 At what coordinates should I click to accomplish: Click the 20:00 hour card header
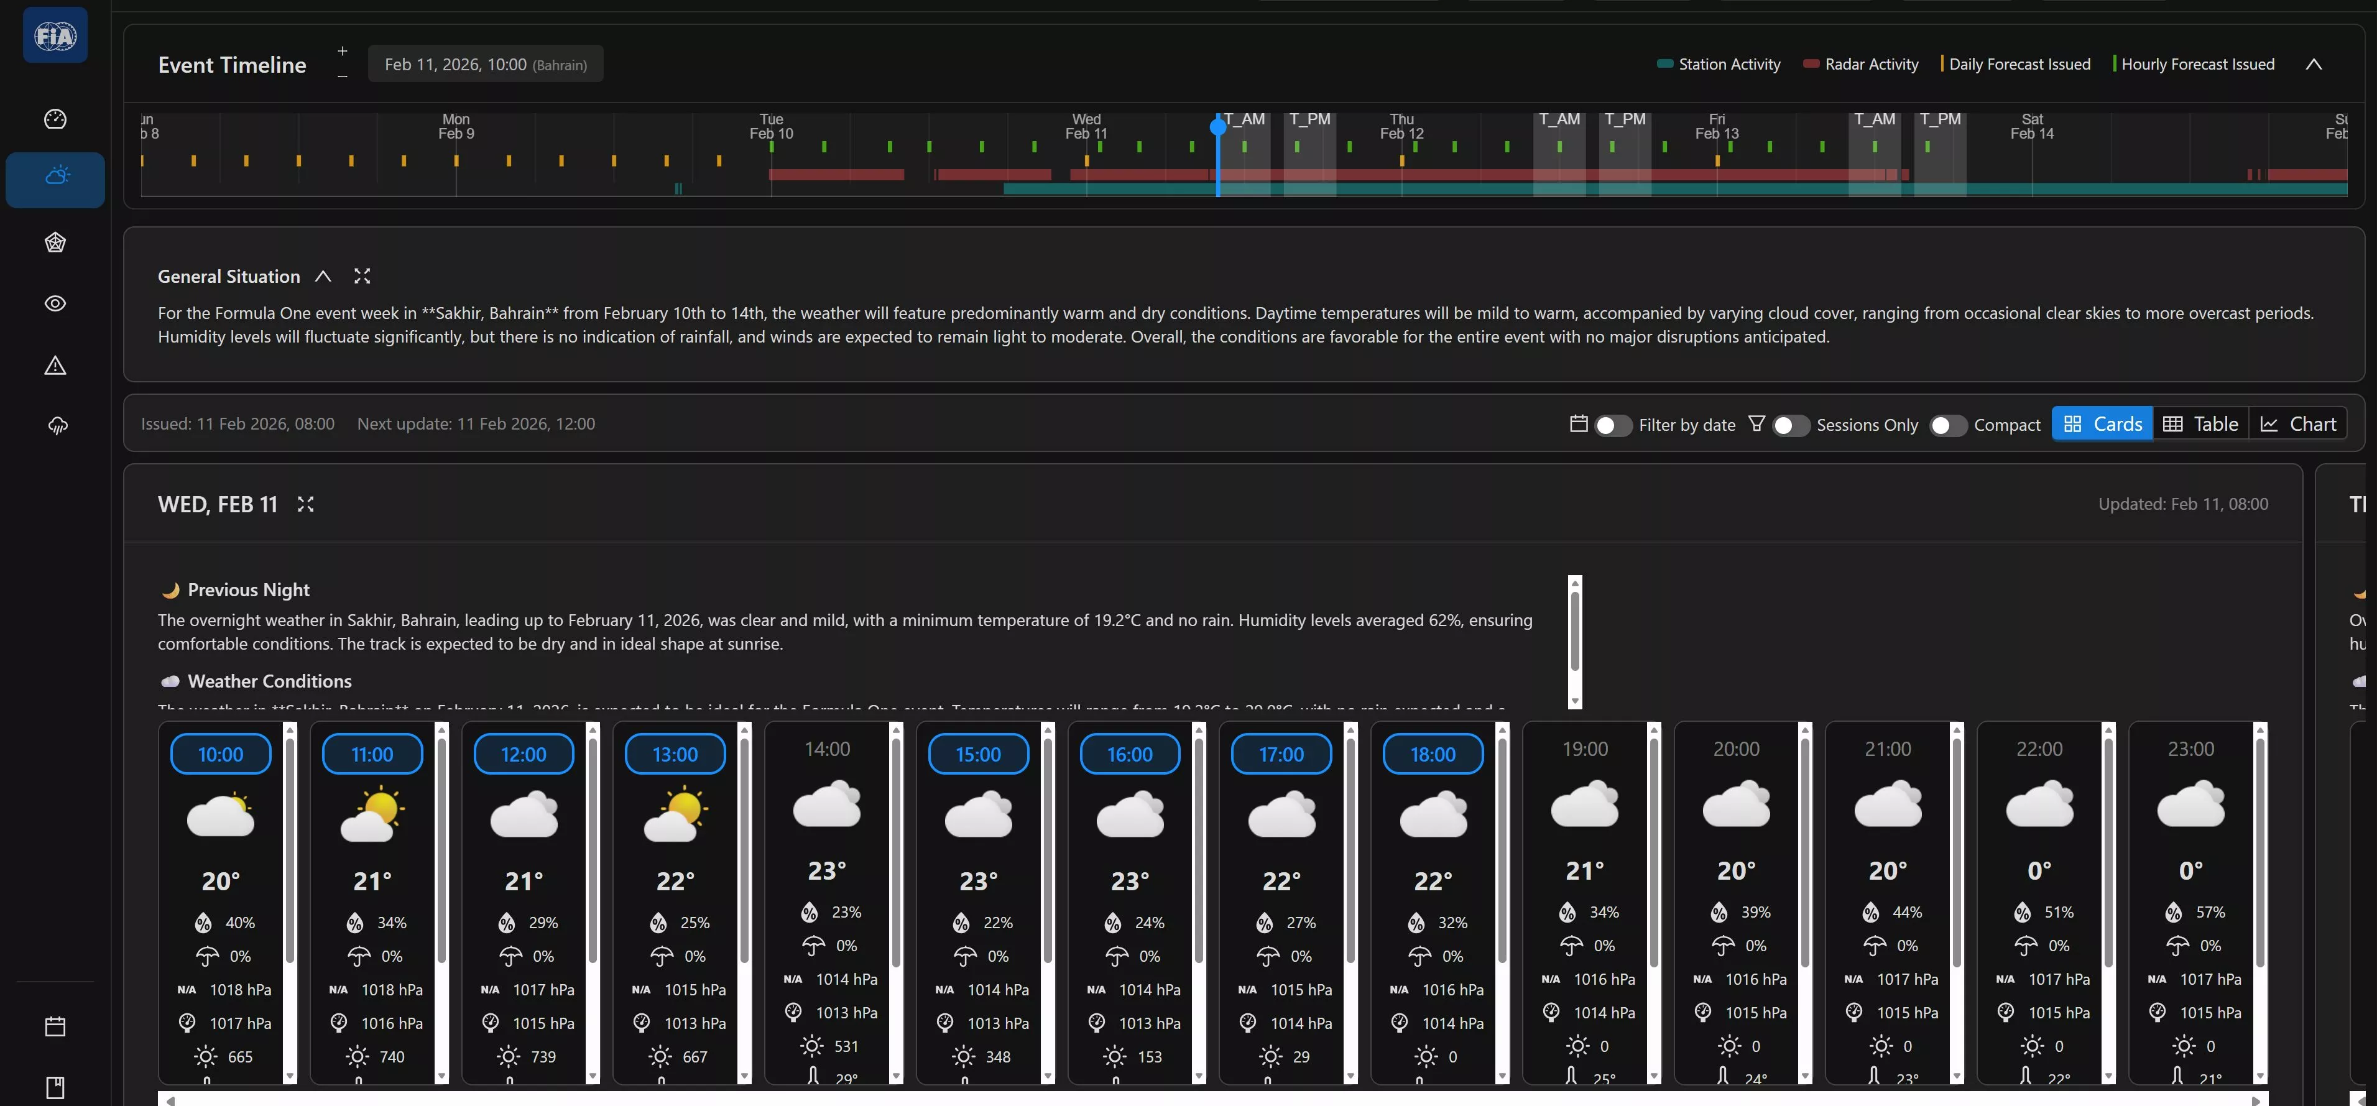[x=1737, y=748]
